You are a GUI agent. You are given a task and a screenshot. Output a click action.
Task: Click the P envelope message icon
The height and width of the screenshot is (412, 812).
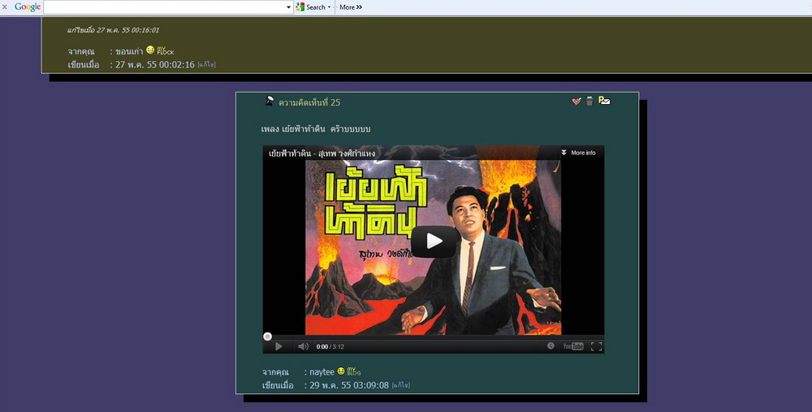point(604,101)
